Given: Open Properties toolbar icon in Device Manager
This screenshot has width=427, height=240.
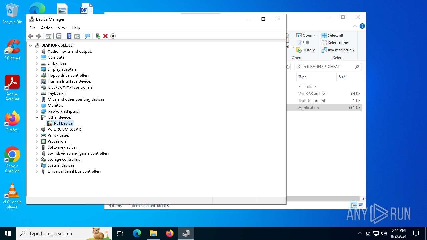Looking at the screenshot, I should coord(59,36).
